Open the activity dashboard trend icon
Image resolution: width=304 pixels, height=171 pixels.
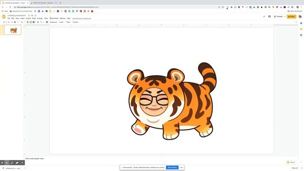click(264, 17)
